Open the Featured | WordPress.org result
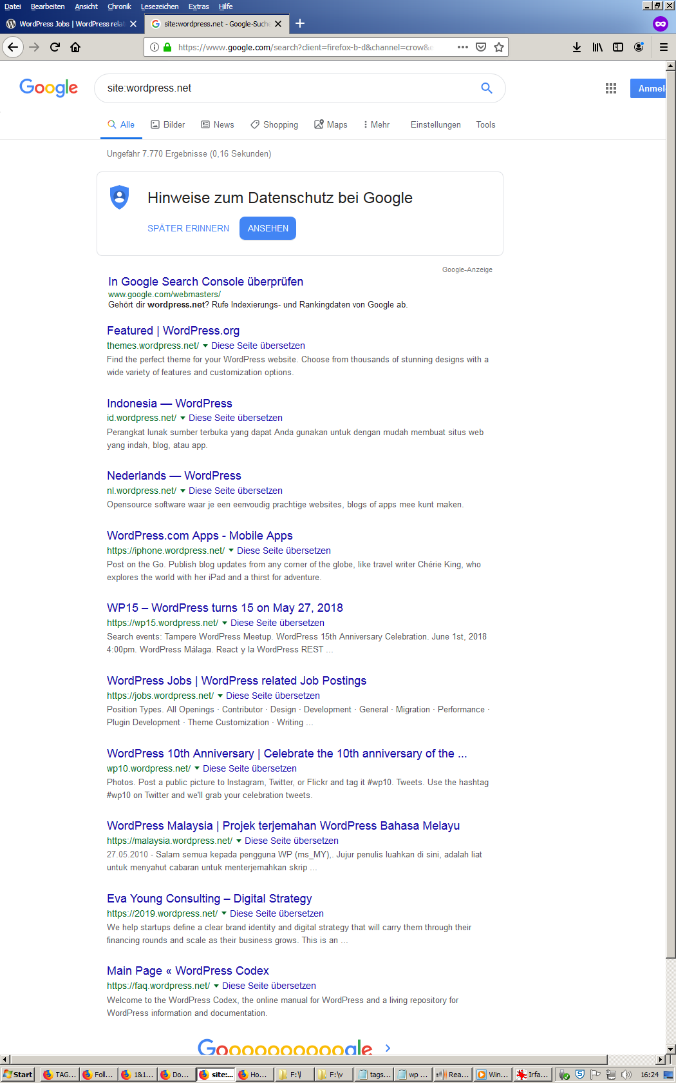This screenshot has height=1083, width=676. point(173,331)
